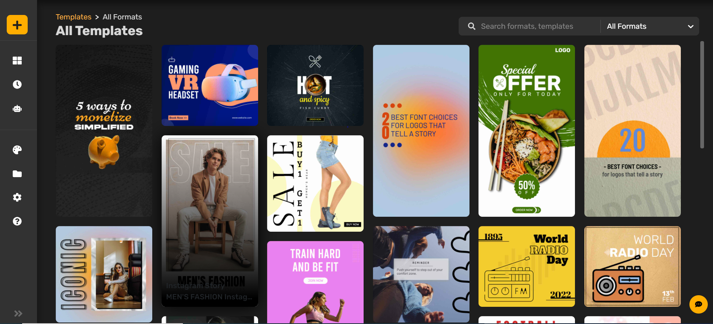The width and height of the screenshot is (713, 324).
Task: Select the Gaming VR Headset template
Action: [210, 86]
